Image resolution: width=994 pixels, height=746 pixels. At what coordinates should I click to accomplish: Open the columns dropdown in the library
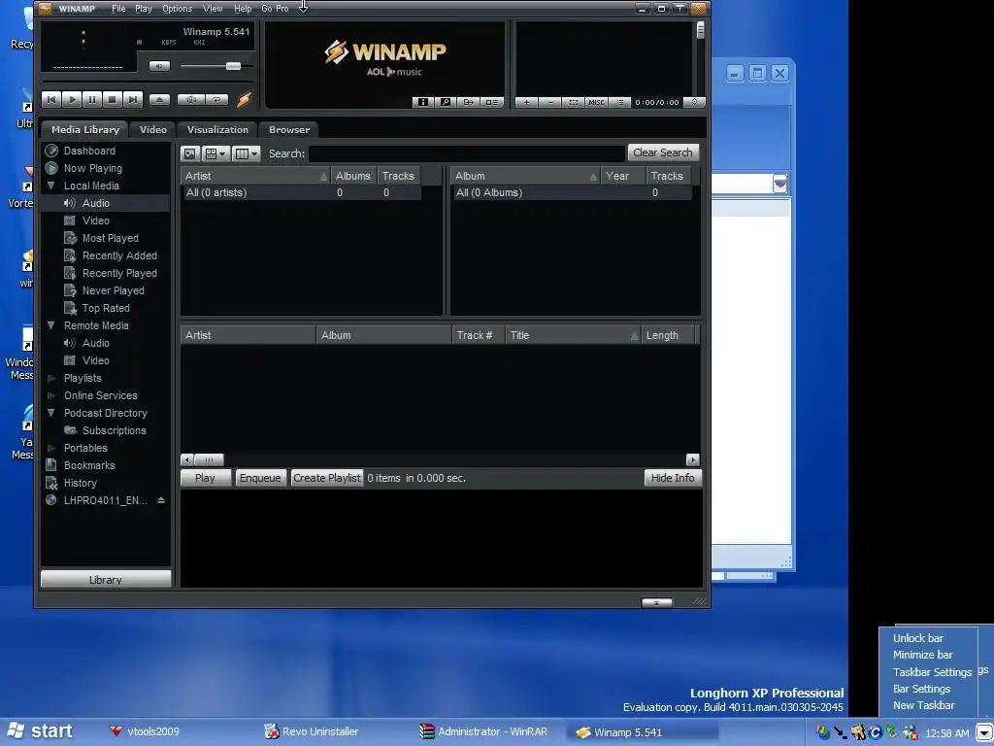[246, 153]
